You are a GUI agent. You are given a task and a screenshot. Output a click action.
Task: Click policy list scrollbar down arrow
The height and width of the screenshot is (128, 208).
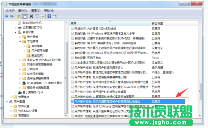click(200, 116)
